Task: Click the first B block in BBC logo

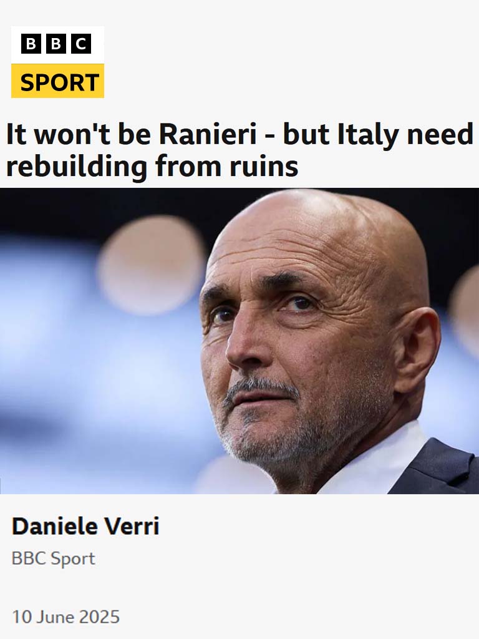Action: coord(31,44)
